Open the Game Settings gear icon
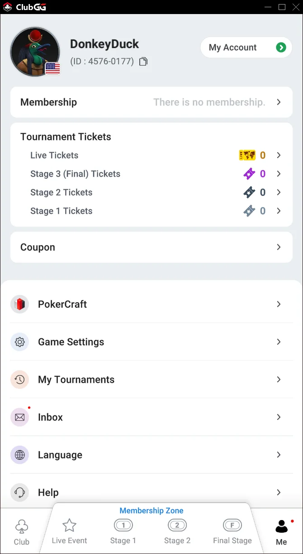 (19, 342)
